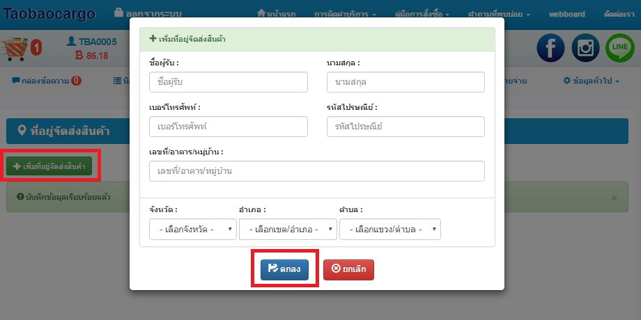Focus the รหัสไปรษณีย์ postal code field
The width and height of the screenshot is (641, 320).
tap(406, 127)
